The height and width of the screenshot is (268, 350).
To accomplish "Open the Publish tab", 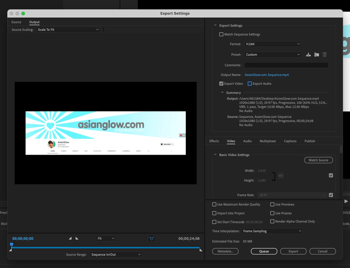I will click(x=310, y=141).
